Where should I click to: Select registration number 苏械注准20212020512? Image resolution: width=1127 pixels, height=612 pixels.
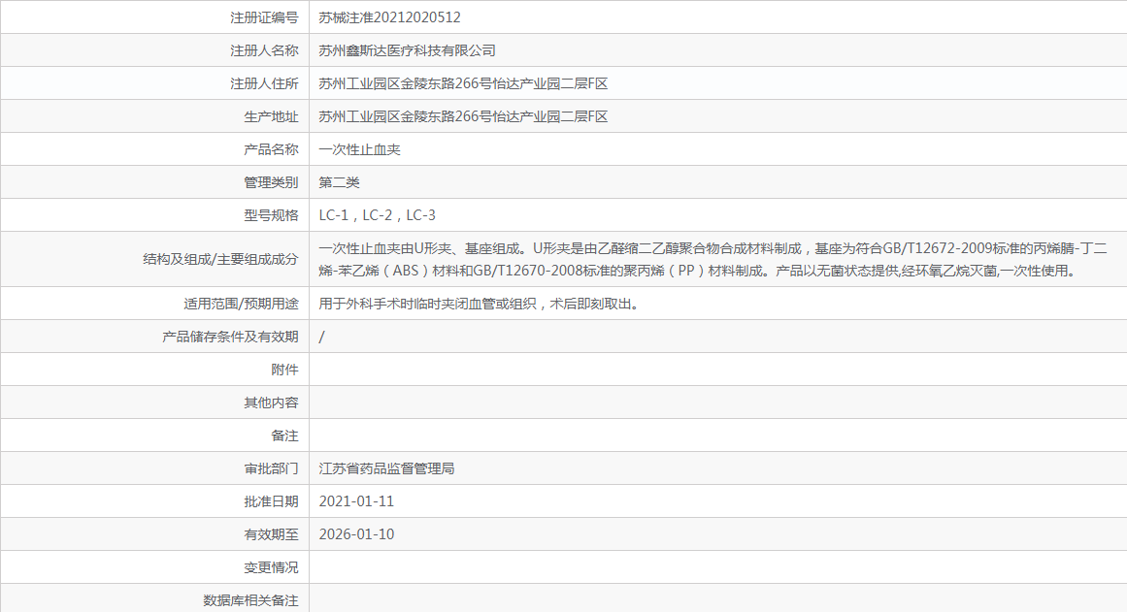[x=389, y=17]
